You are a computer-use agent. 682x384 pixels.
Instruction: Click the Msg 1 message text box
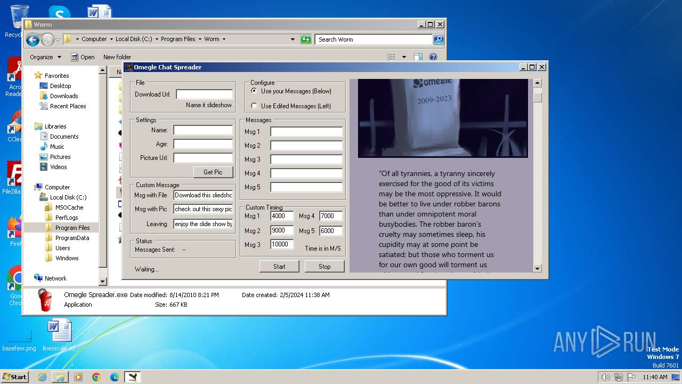click(306, 132)
